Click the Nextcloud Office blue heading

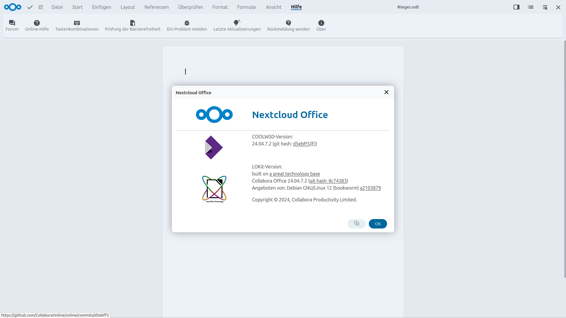pos(290,115)
